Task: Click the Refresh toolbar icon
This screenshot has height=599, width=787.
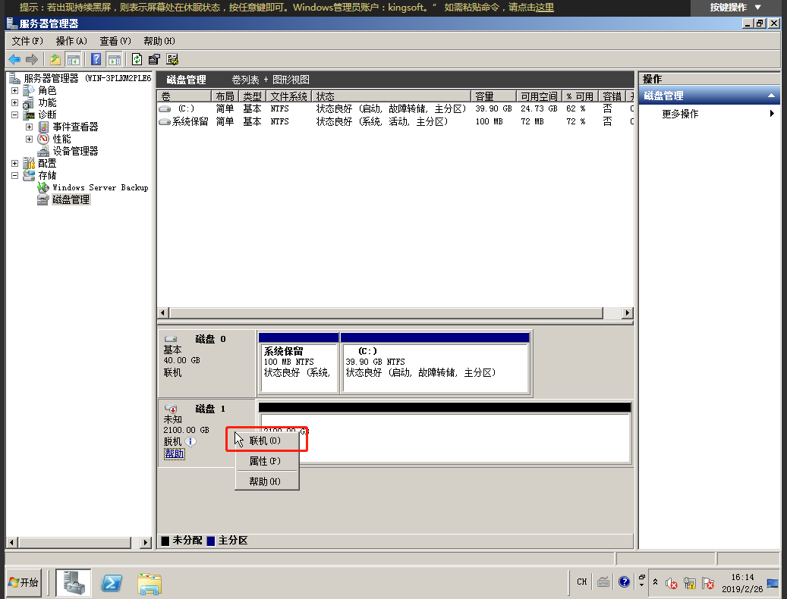Action: coord(137,59)
